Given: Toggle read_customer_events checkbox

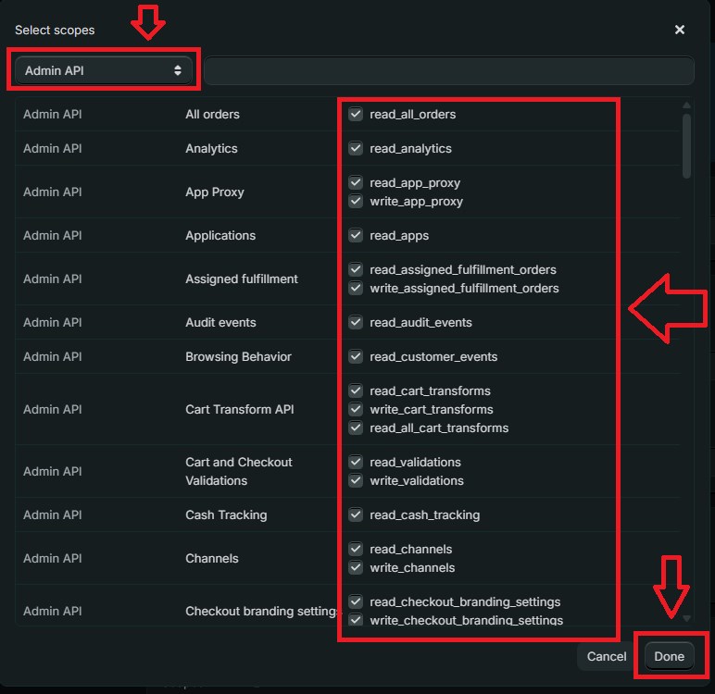Looking at the screenshot, I should point(356,357).
